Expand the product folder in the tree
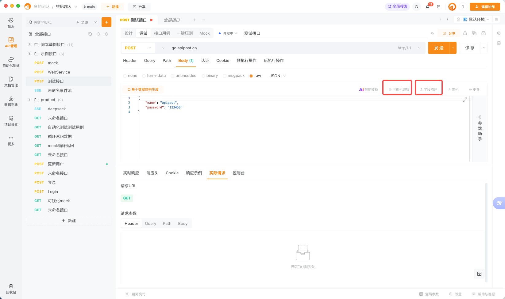The height and width of the screenshot is (299, 505). point(29,100)
